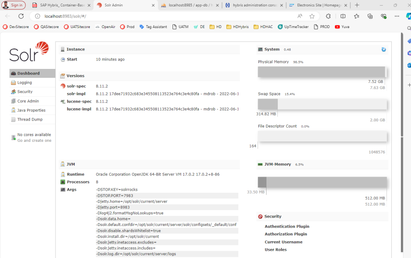Open Logging in Solr sidebar
Screen dimensions: 411x258
pos(24,83)
